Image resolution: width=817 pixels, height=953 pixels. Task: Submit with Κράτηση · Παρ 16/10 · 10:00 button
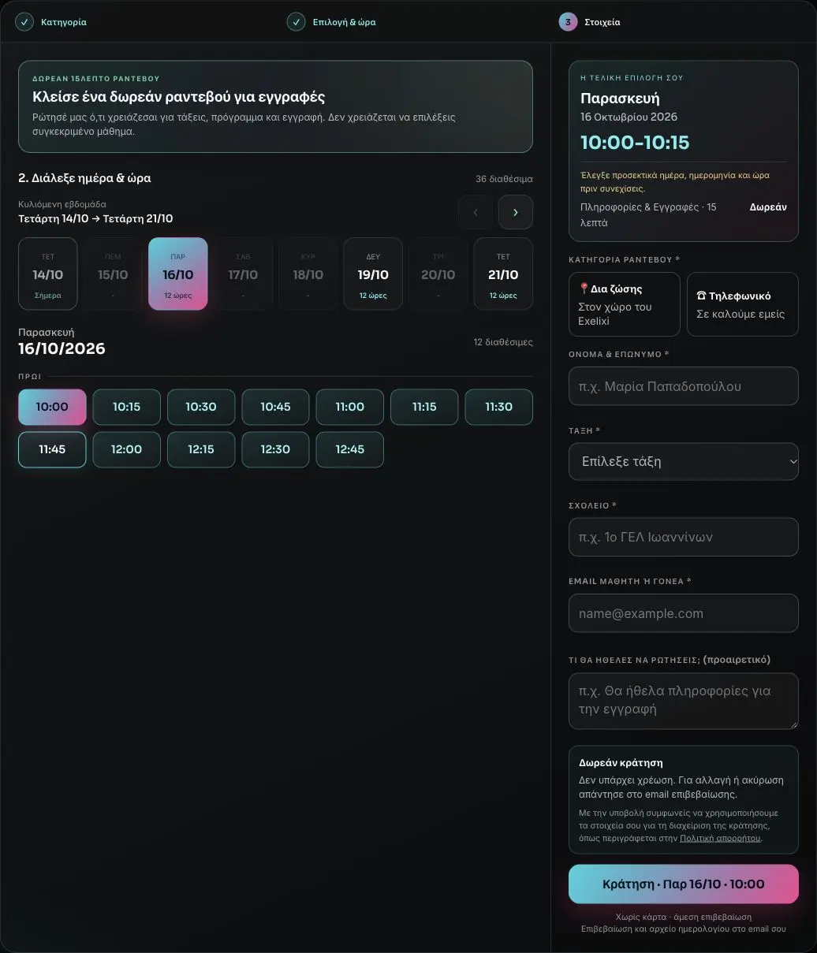tap(684, 884)
